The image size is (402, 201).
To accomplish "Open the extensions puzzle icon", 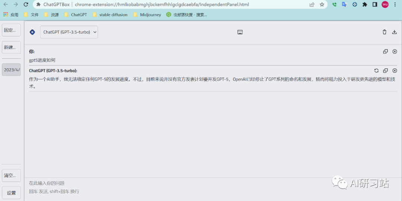I will (364, 4).
